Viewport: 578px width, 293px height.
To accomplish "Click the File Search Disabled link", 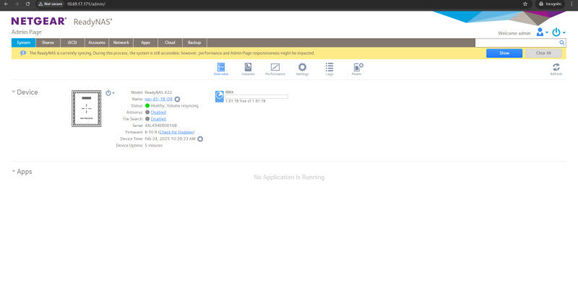I will [x=158, y=119].
